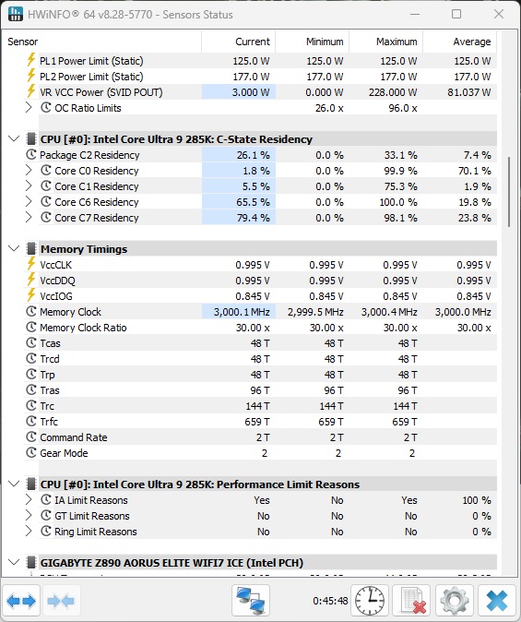Collapse the Memory Timings section
This screenshot has width=521, height=622.
coord(14,249)
